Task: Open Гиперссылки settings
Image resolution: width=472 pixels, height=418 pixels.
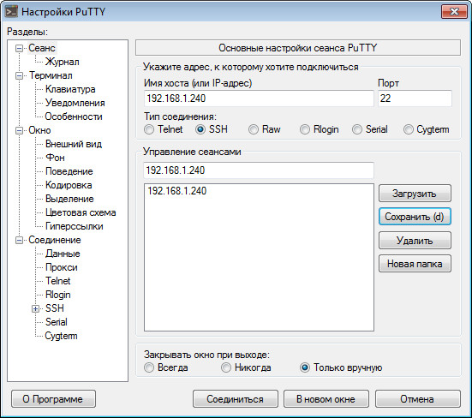Action: (x=74, y=226)
